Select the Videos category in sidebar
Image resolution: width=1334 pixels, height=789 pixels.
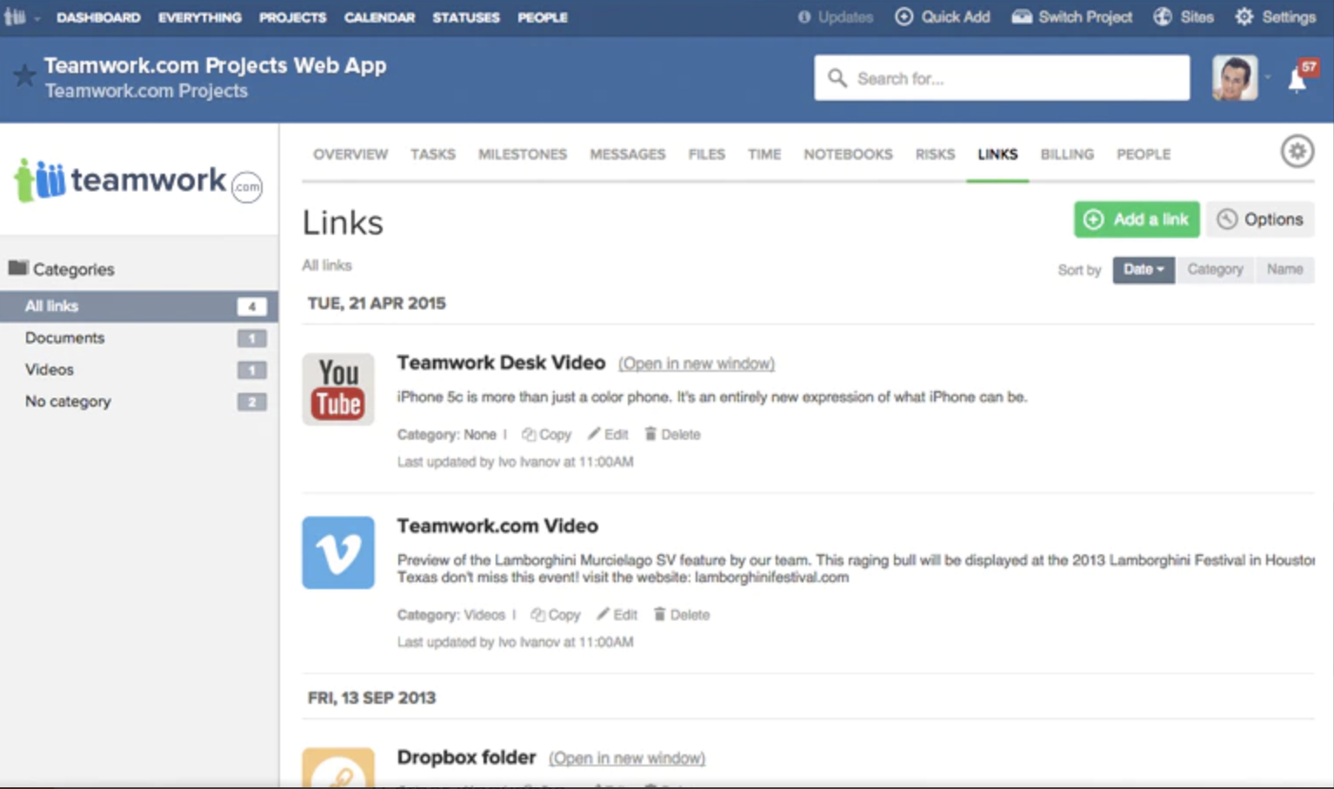tap(139, 370)
